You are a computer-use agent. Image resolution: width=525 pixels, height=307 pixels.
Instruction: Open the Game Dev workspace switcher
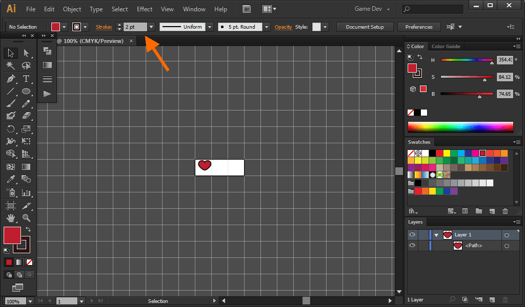[x=372, y=9]
